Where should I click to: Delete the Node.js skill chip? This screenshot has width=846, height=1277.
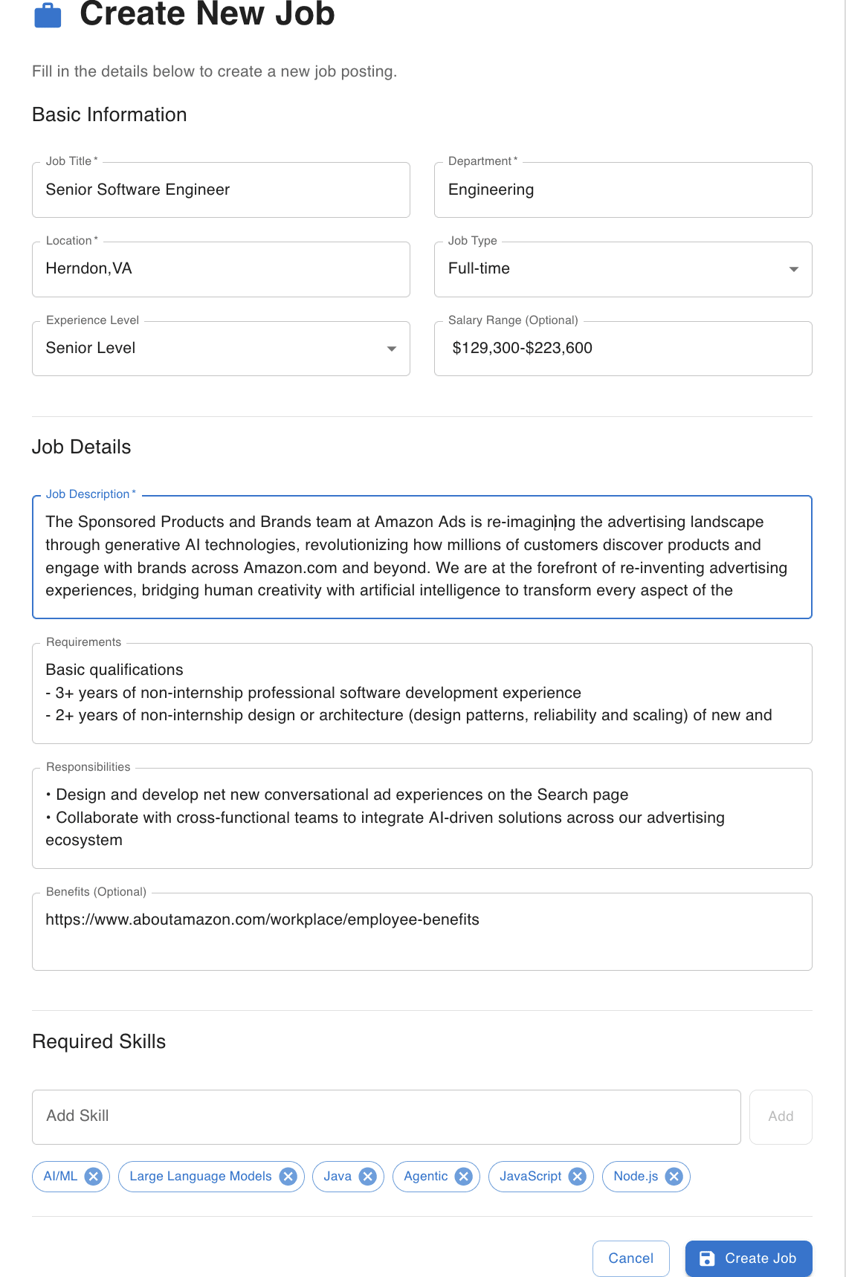[674, 1176]
